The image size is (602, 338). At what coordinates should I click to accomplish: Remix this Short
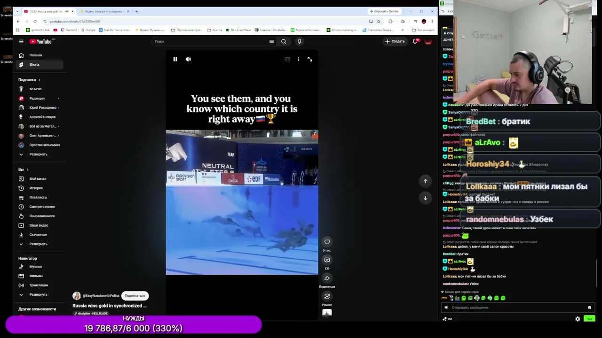(327, 296)
